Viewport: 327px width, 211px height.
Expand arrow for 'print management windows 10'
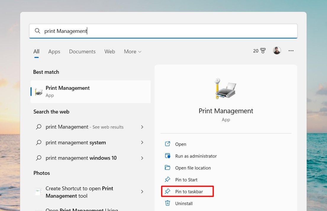[x=142, y=158]
